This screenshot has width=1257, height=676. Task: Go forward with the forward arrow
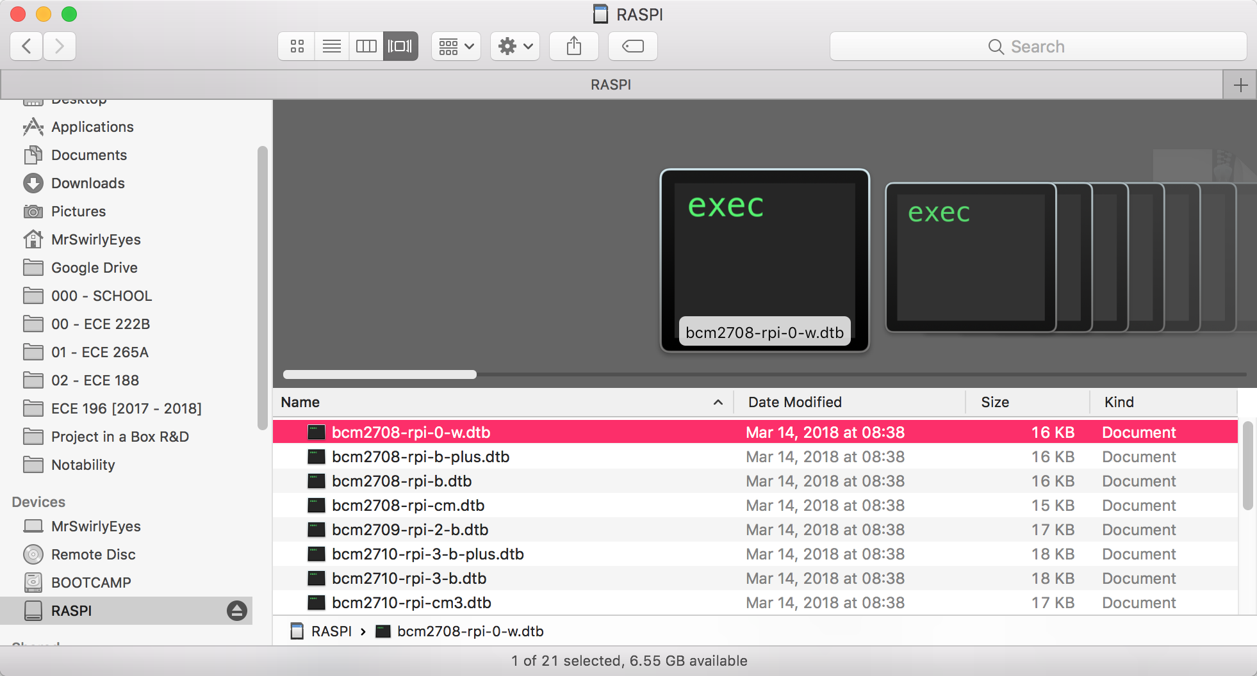click(x=60, y=46)
